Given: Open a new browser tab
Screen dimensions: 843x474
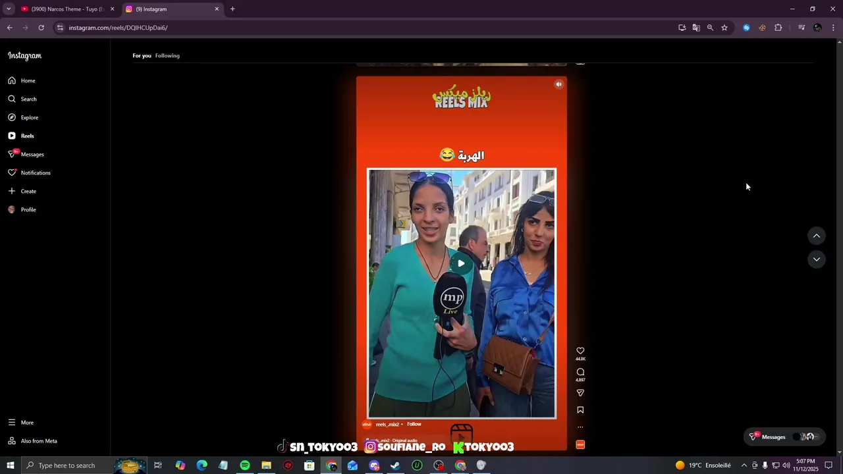Looking at the screenshot, I should (232, 9).
